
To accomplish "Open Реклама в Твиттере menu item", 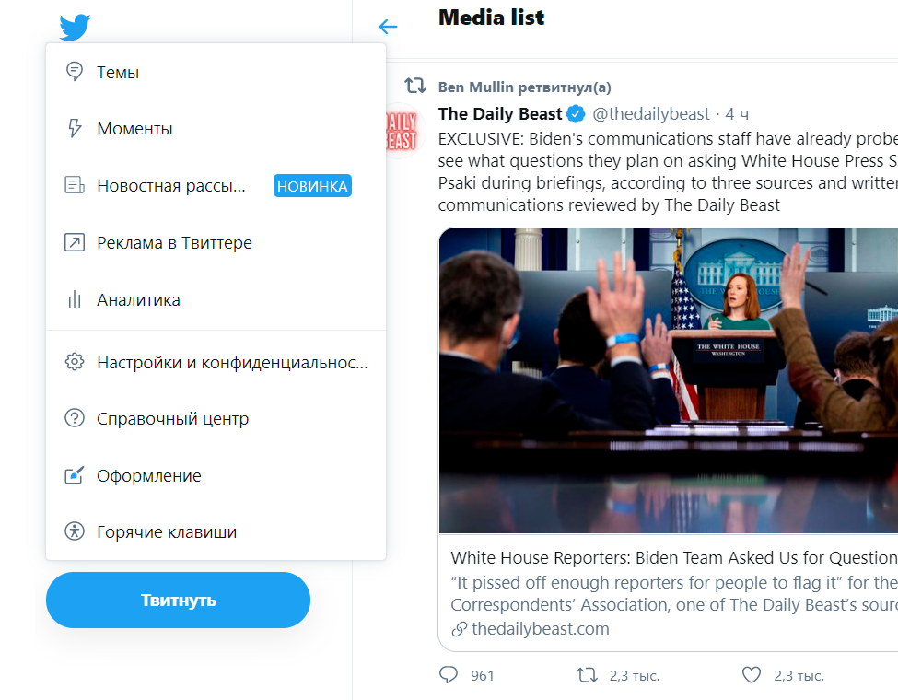I will click(x=174, y=243).
